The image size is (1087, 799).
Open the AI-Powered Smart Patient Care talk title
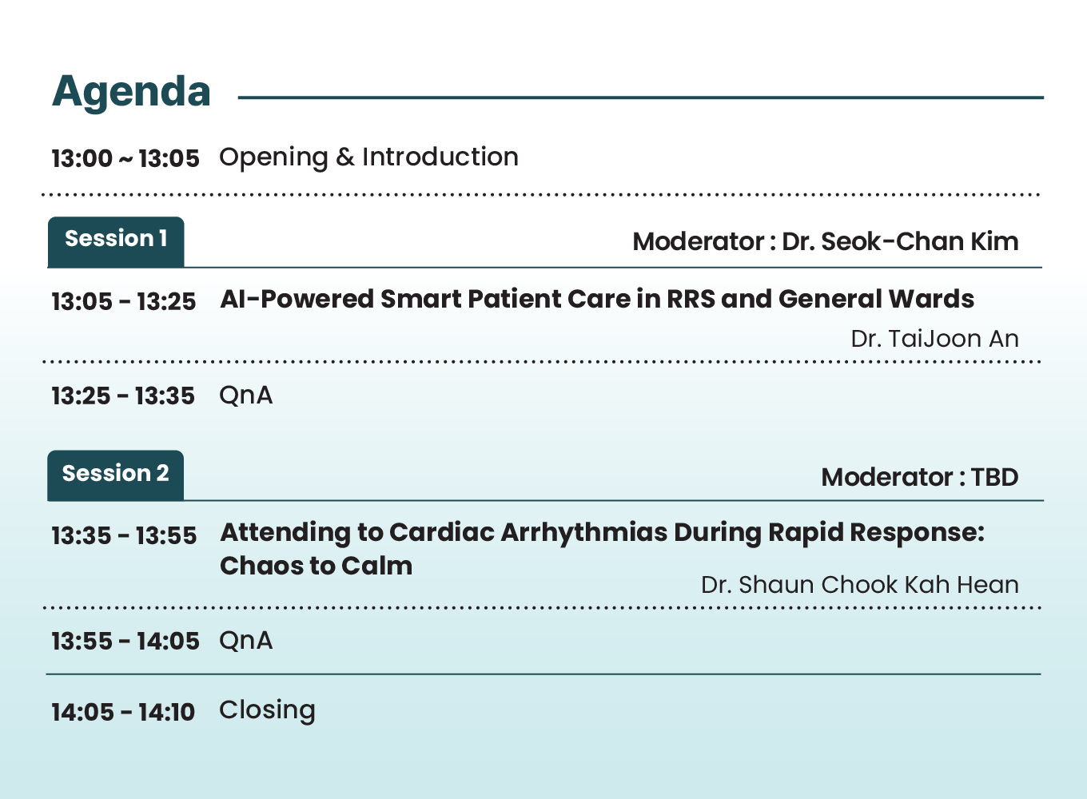tap(596, 299)
